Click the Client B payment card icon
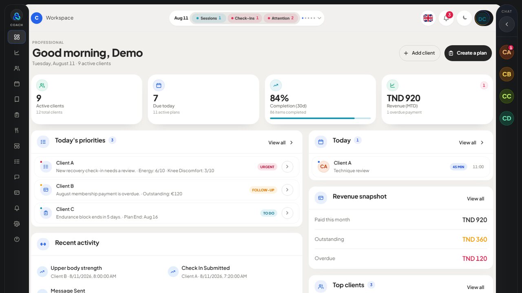522x293 pixels. tap(46, 190)
